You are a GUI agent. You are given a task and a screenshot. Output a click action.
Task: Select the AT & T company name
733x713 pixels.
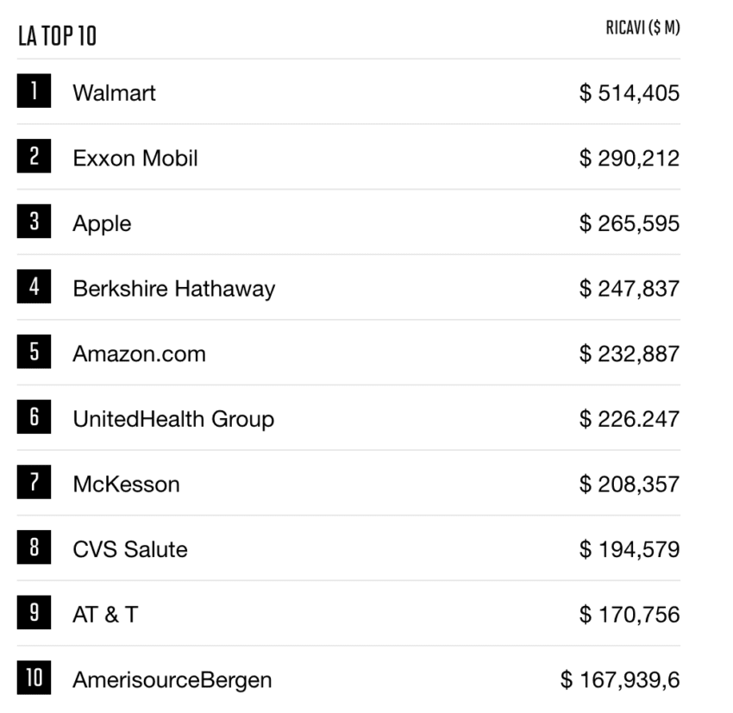coord(106,615)
